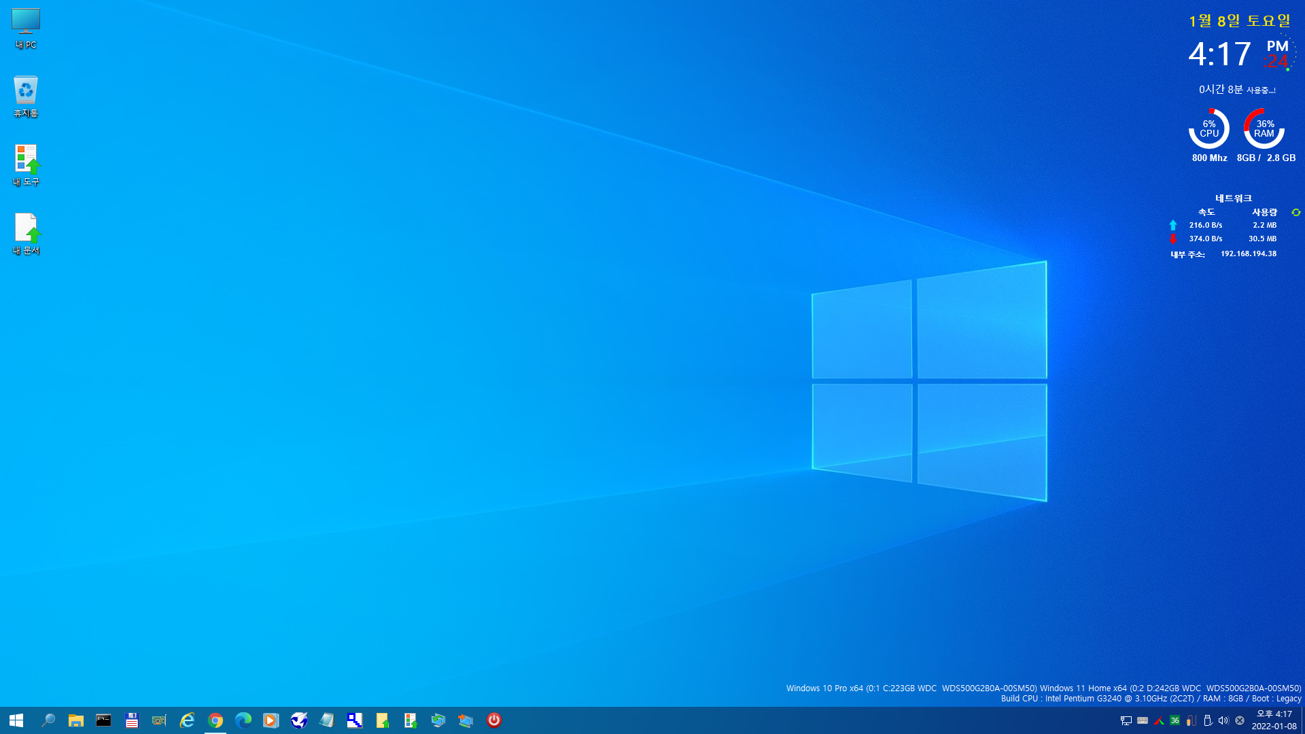
Task: Click the Show Desktop strip at taskbar end
Action: (1303, 720)
